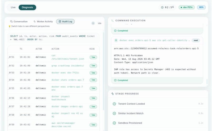
Task: Click the read badge on command
Action: pos(196,41)
